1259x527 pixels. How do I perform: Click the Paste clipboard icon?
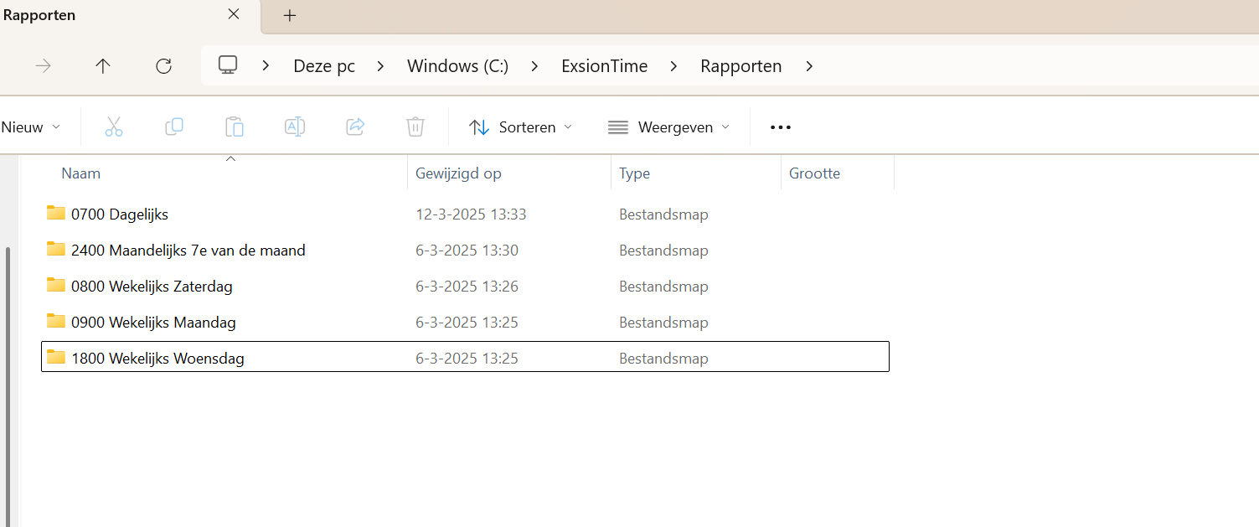coord(235,127)
